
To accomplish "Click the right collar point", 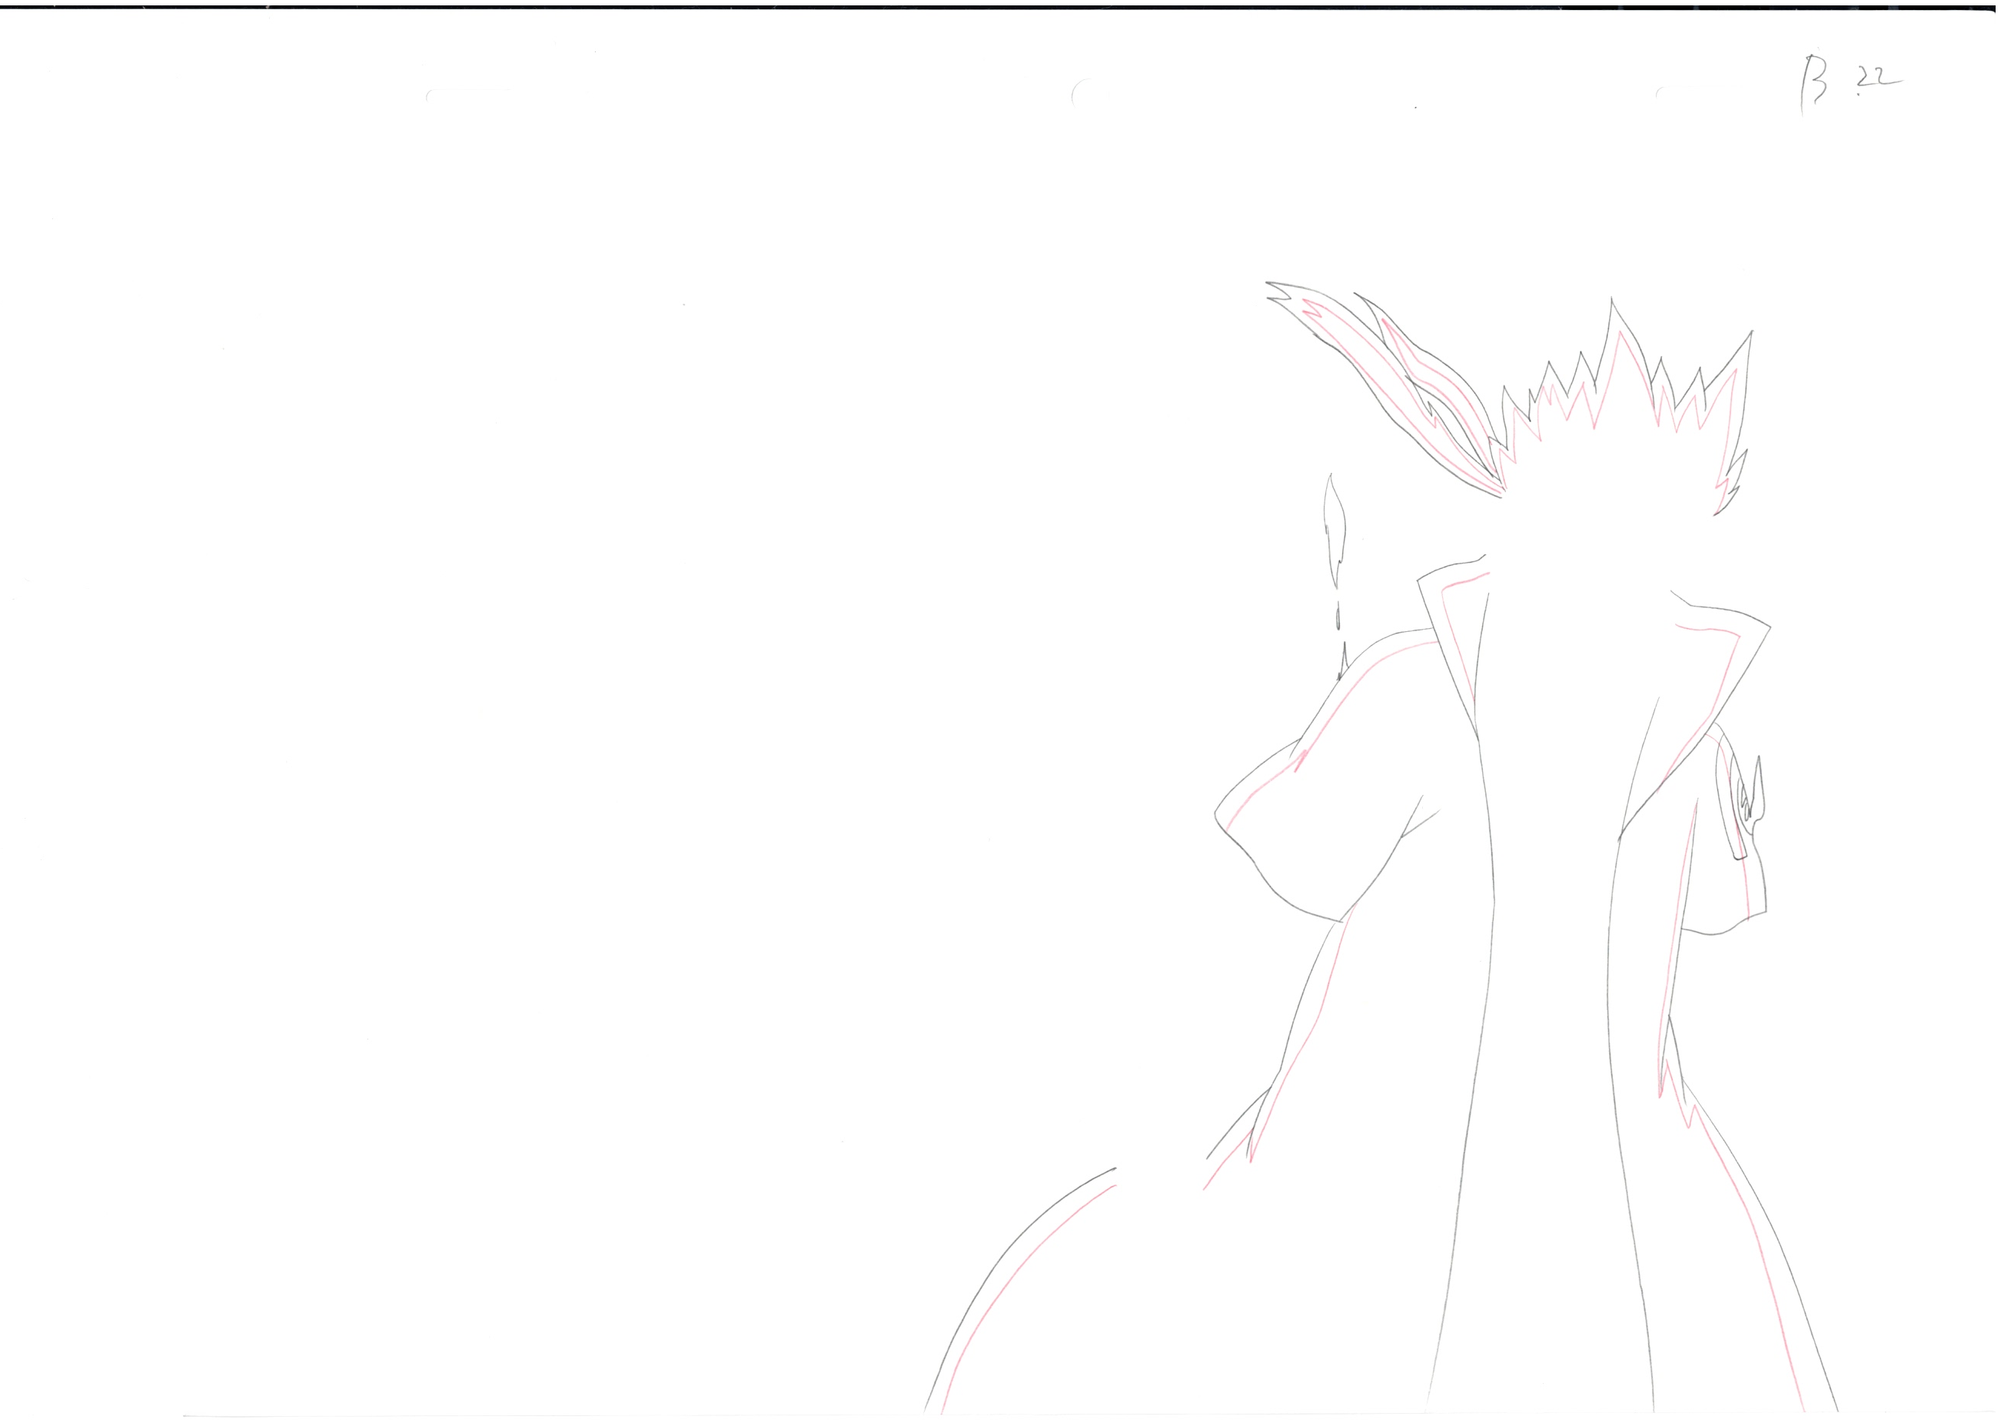I will coord(1769,627).
